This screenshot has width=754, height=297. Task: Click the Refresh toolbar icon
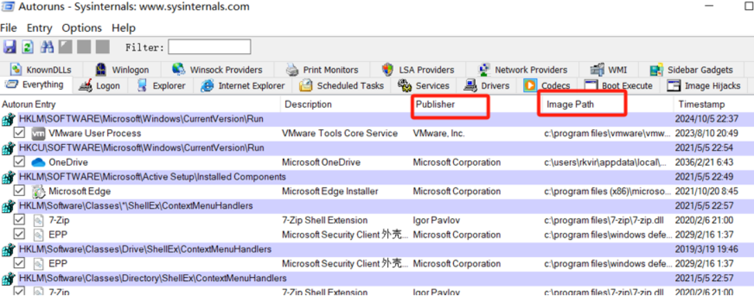(28, 46)
